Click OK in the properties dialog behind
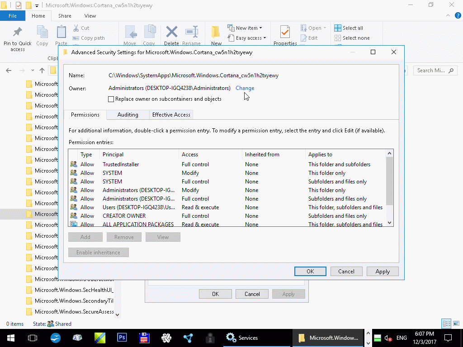463x347 pixels. 215,294
